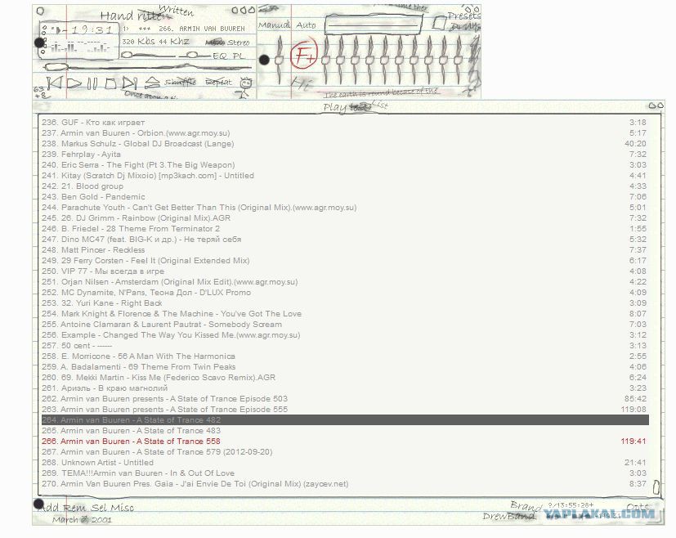This screenshot has height=538, width=676.
Task: Select highlighted track 264 A State of Trance 482
Action: click(x=345, y=420)
